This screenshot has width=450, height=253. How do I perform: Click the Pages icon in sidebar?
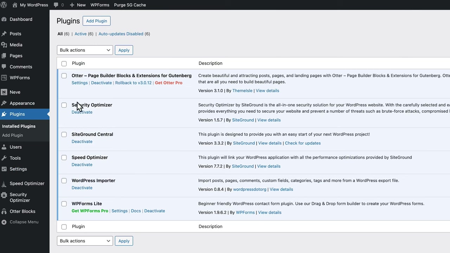(4, 56)
